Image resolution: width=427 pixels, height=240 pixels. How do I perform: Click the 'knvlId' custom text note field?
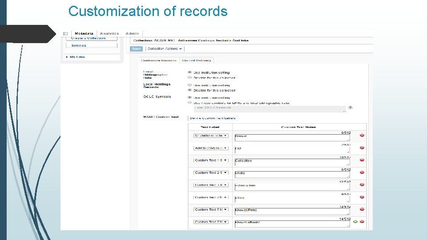[292, 174]
